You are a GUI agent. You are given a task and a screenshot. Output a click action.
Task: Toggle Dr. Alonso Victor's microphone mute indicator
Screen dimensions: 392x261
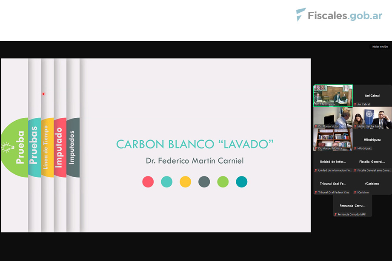(316, 126)
